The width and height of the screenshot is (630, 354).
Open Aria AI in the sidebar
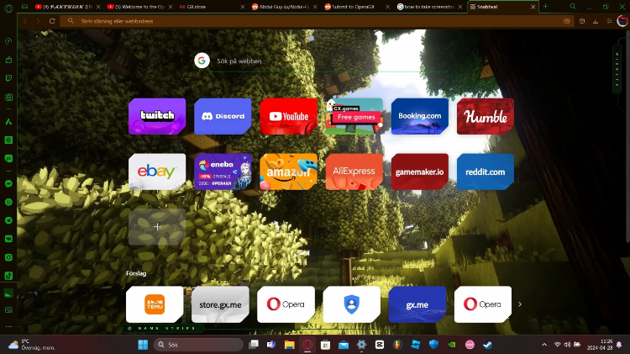click(8, 122)
